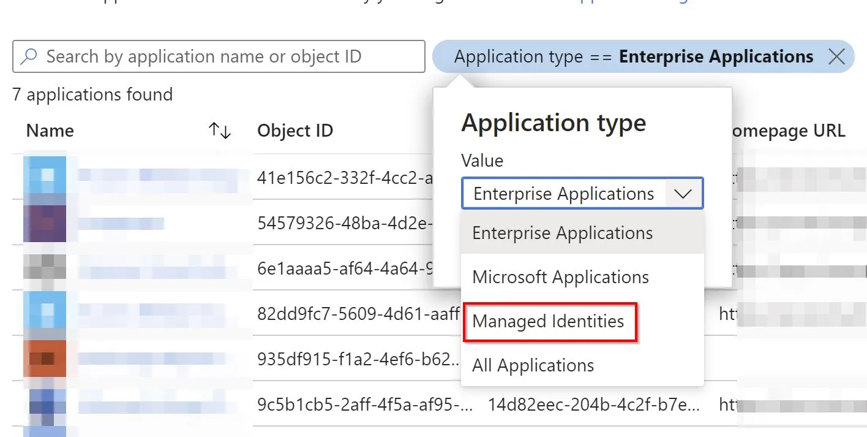Select object ID starting with 54579326
The height and width of the screenshot is (437, 867).
(345, 222)
